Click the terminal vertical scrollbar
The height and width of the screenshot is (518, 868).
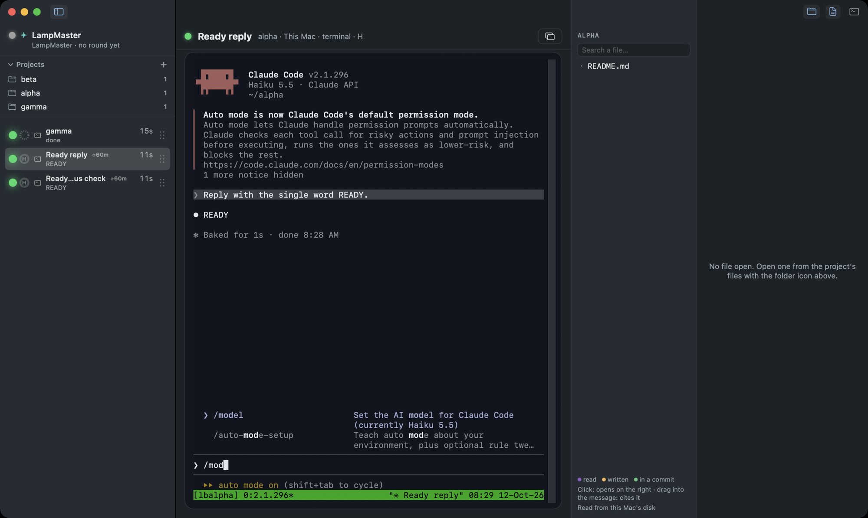pos(552,281)
